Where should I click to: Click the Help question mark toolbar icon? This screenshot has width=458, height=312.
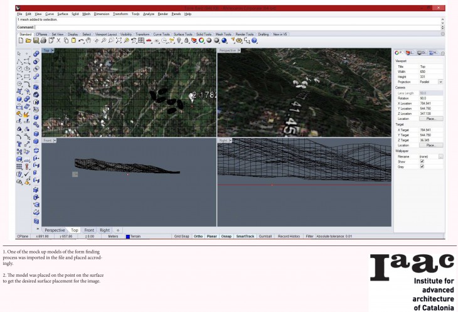tap(254, 41)
